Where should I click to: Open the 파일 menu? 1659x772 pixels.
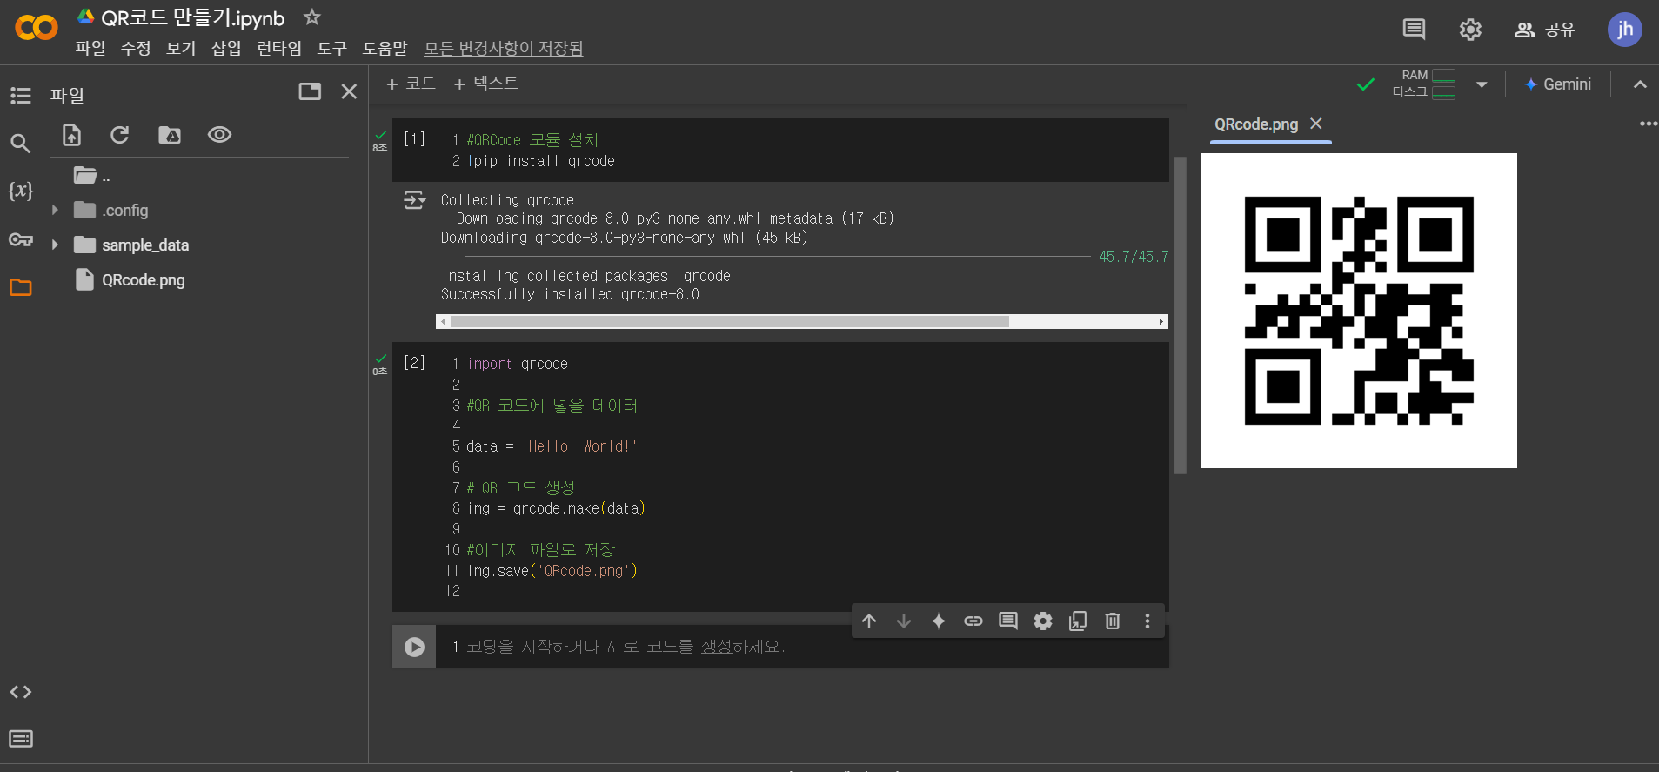90,49
